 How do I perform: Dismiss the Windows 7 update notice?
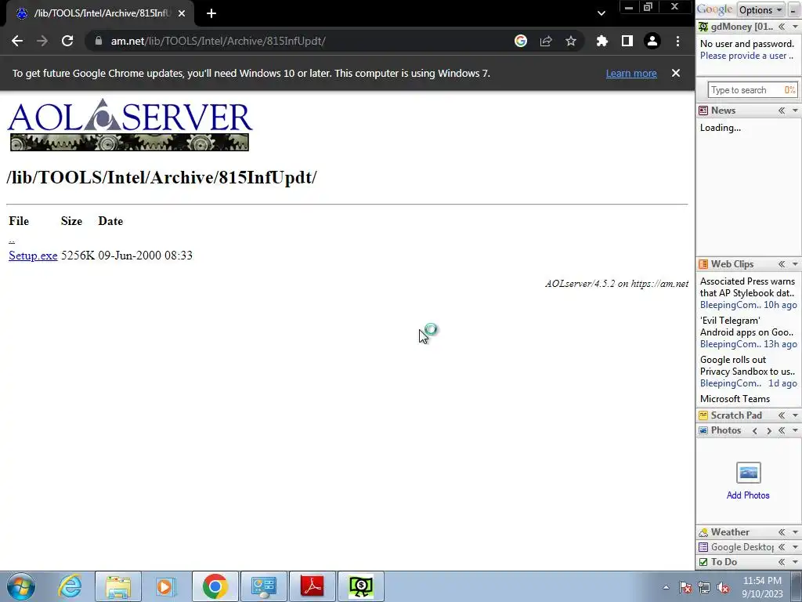(676, 73)
